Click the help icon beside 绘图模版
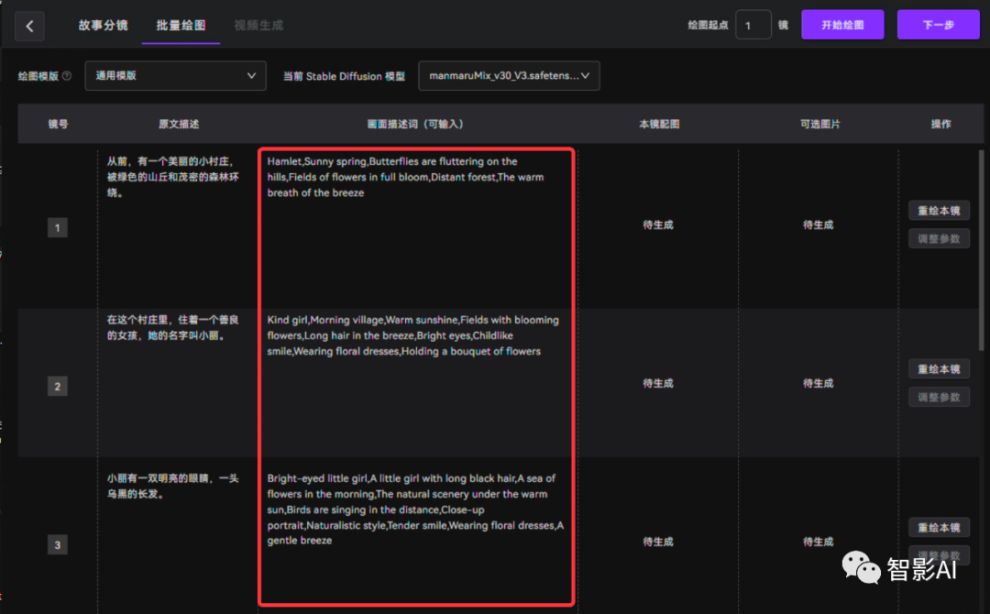This screenshot has width=990, height=614. click(x=66, y=76)
